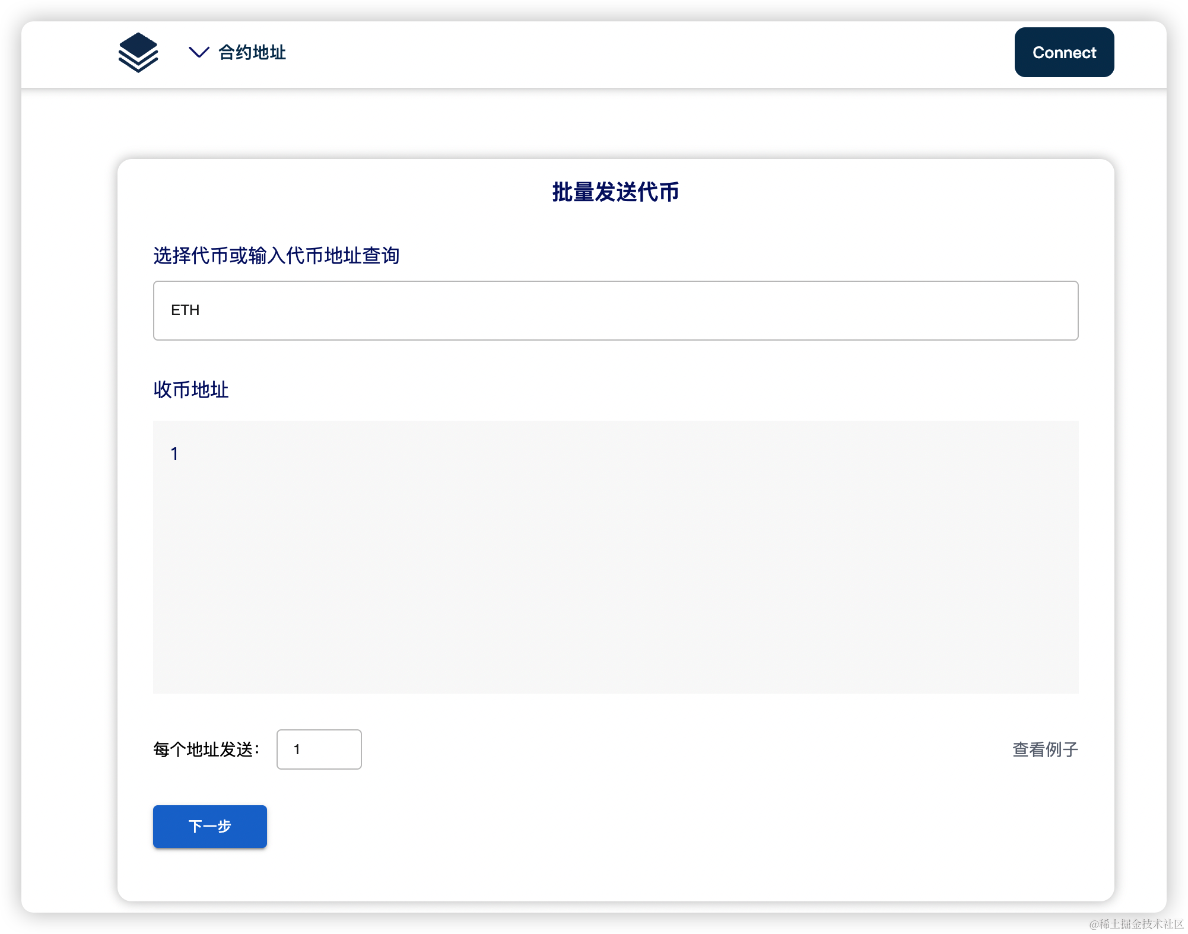
Task: Click the 批量发送代币 heading
Action: (x=615, y=192)
